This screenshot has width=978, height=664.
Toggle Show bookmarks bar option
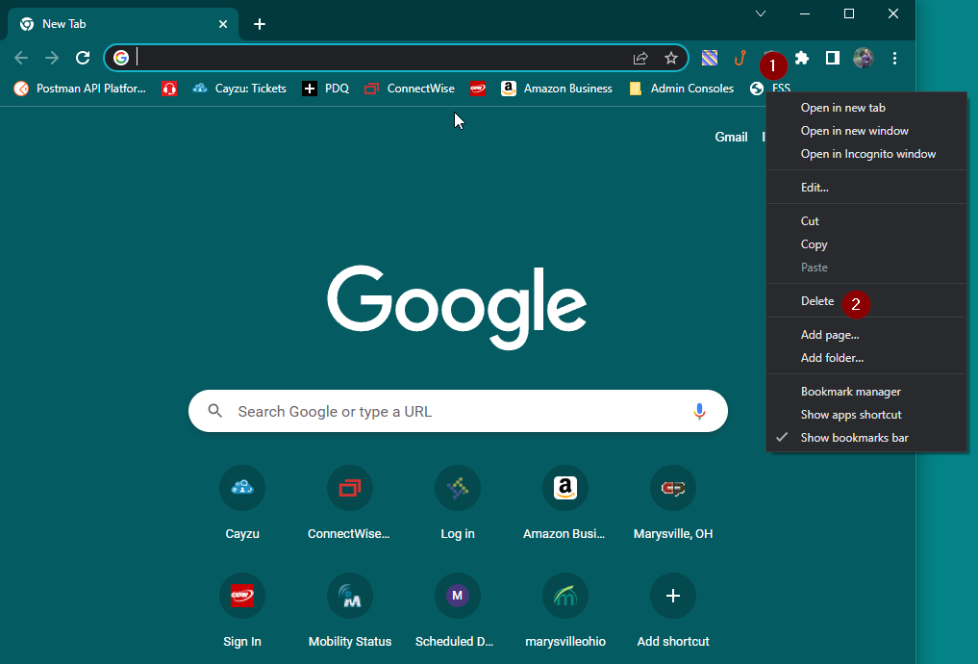pos(854,438)
